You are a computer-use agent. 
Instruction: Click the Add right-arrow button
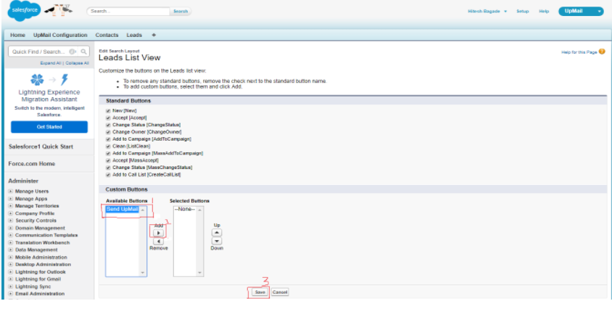coord(159,233)
